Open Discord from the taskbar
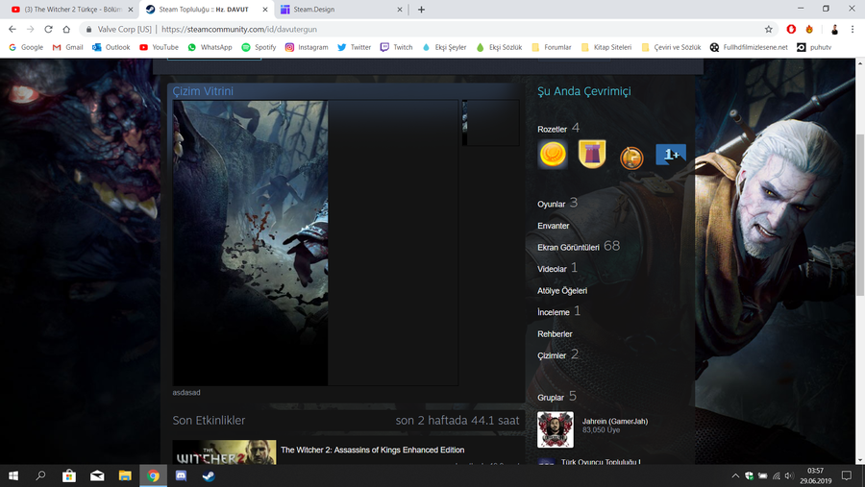 point(181,475)
